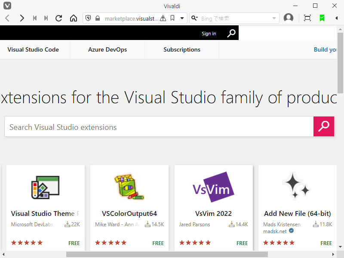Switch to Subscriptions tab
The image size is (344, 258).
182,49
